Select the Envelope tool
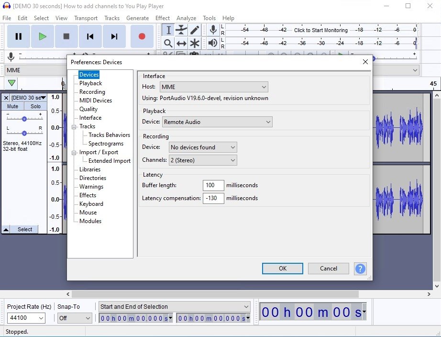 coord(181,30)
